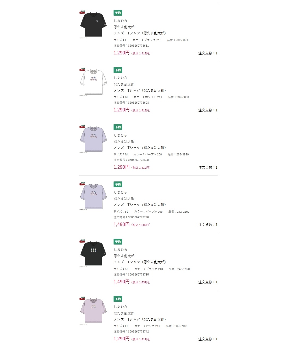Click the 予約 badge on the white T-shirt
Screen dimensions: 293x349
click(118, 70)
